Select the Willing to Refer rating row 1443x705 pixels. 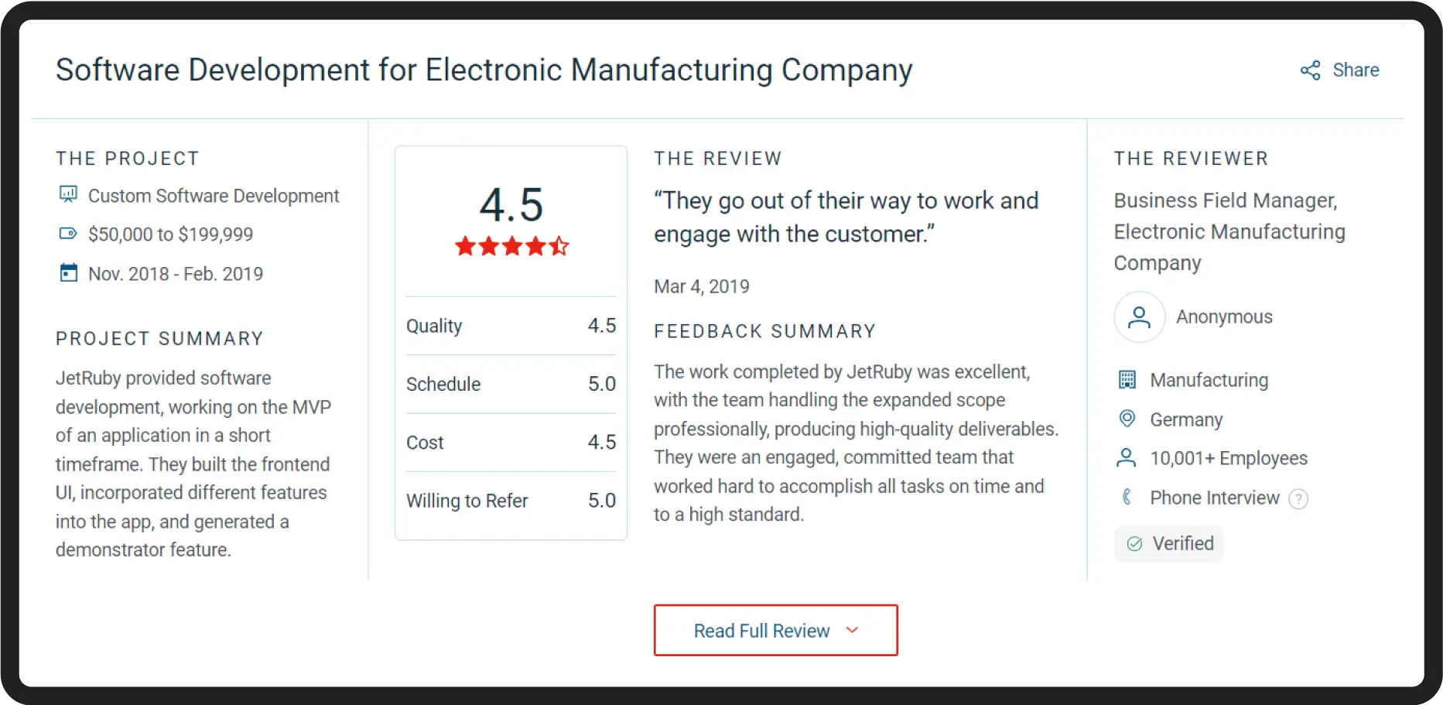coord(511,501)
